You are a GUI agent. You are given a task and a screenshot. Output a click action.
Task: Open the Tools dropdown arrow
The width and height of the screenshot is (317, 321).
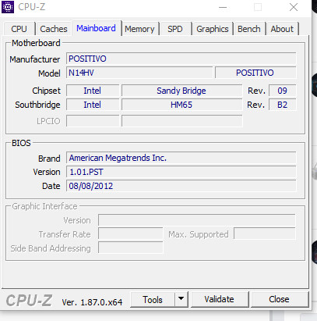coord(181,299)
